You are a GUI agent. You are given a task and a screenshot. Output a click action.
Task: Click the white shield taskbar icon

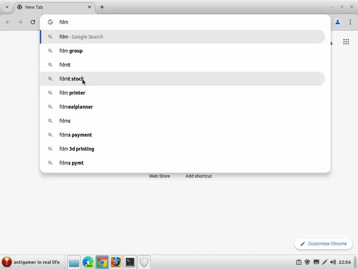[144, 262]
